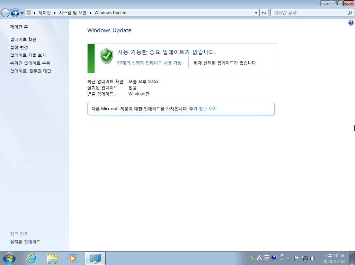Open 설정 변경 in the sidebar
Image resolution: width=355 pixels, height=265 pixels.
click(19, 47)
